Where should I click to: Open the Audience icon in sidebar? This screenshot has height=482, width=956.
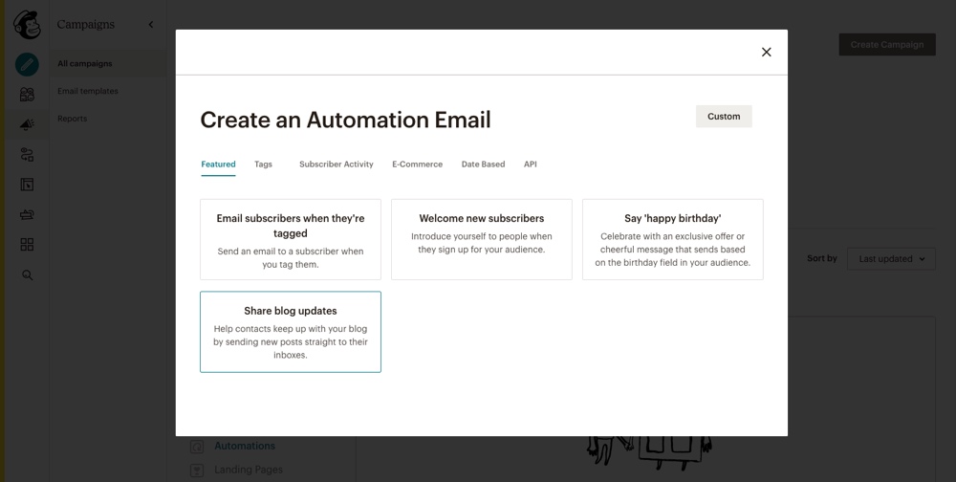pos(27,95)
